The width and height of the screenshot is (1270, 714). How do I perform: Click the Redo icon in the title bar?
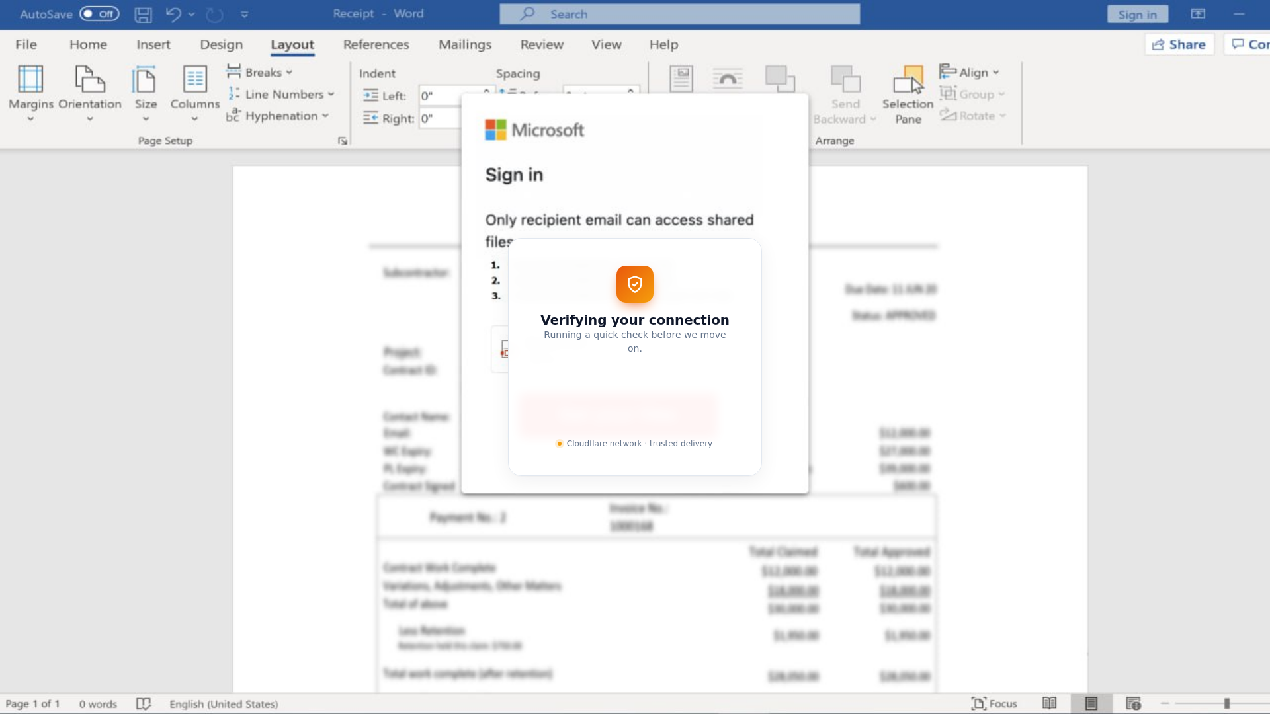pos(214,14)
